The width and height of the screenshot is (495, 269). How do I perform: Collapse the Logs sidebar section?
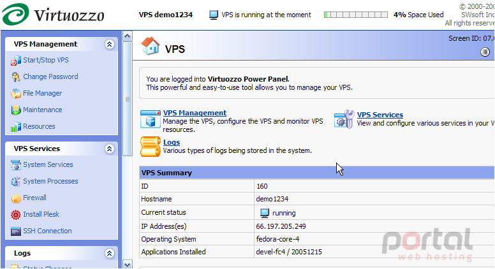click(x=109, y=253)
